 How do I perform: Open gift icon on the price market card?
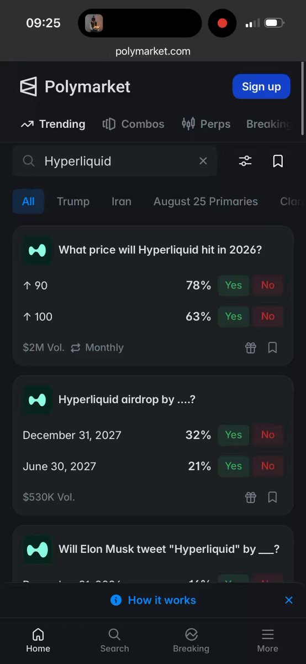tap(251, 347)
